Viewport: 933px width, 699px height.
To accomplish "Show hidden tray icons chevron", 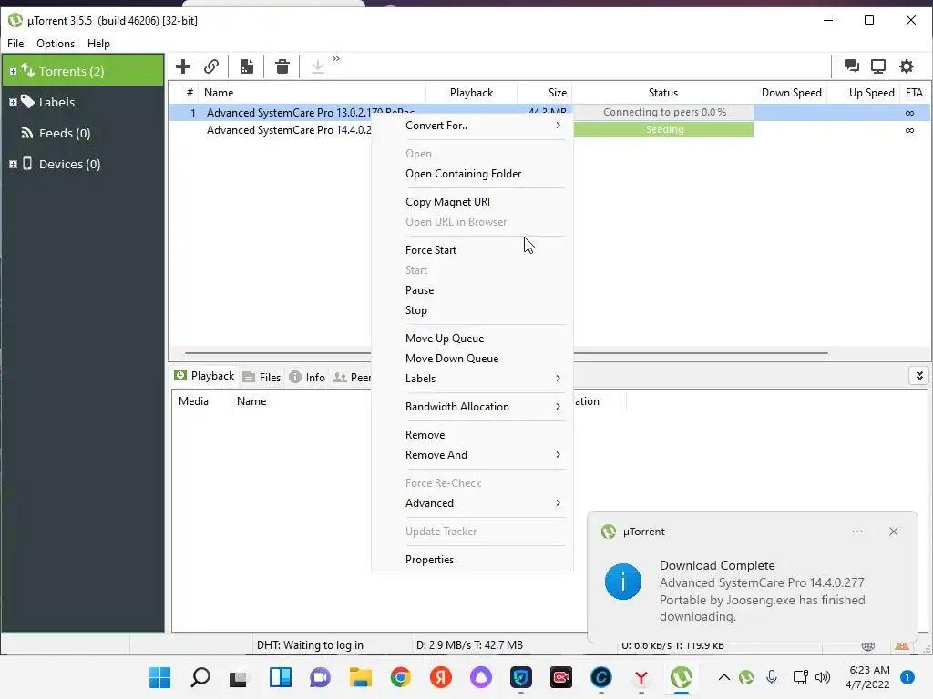I will pyautogui.click(x=723, y=677).
